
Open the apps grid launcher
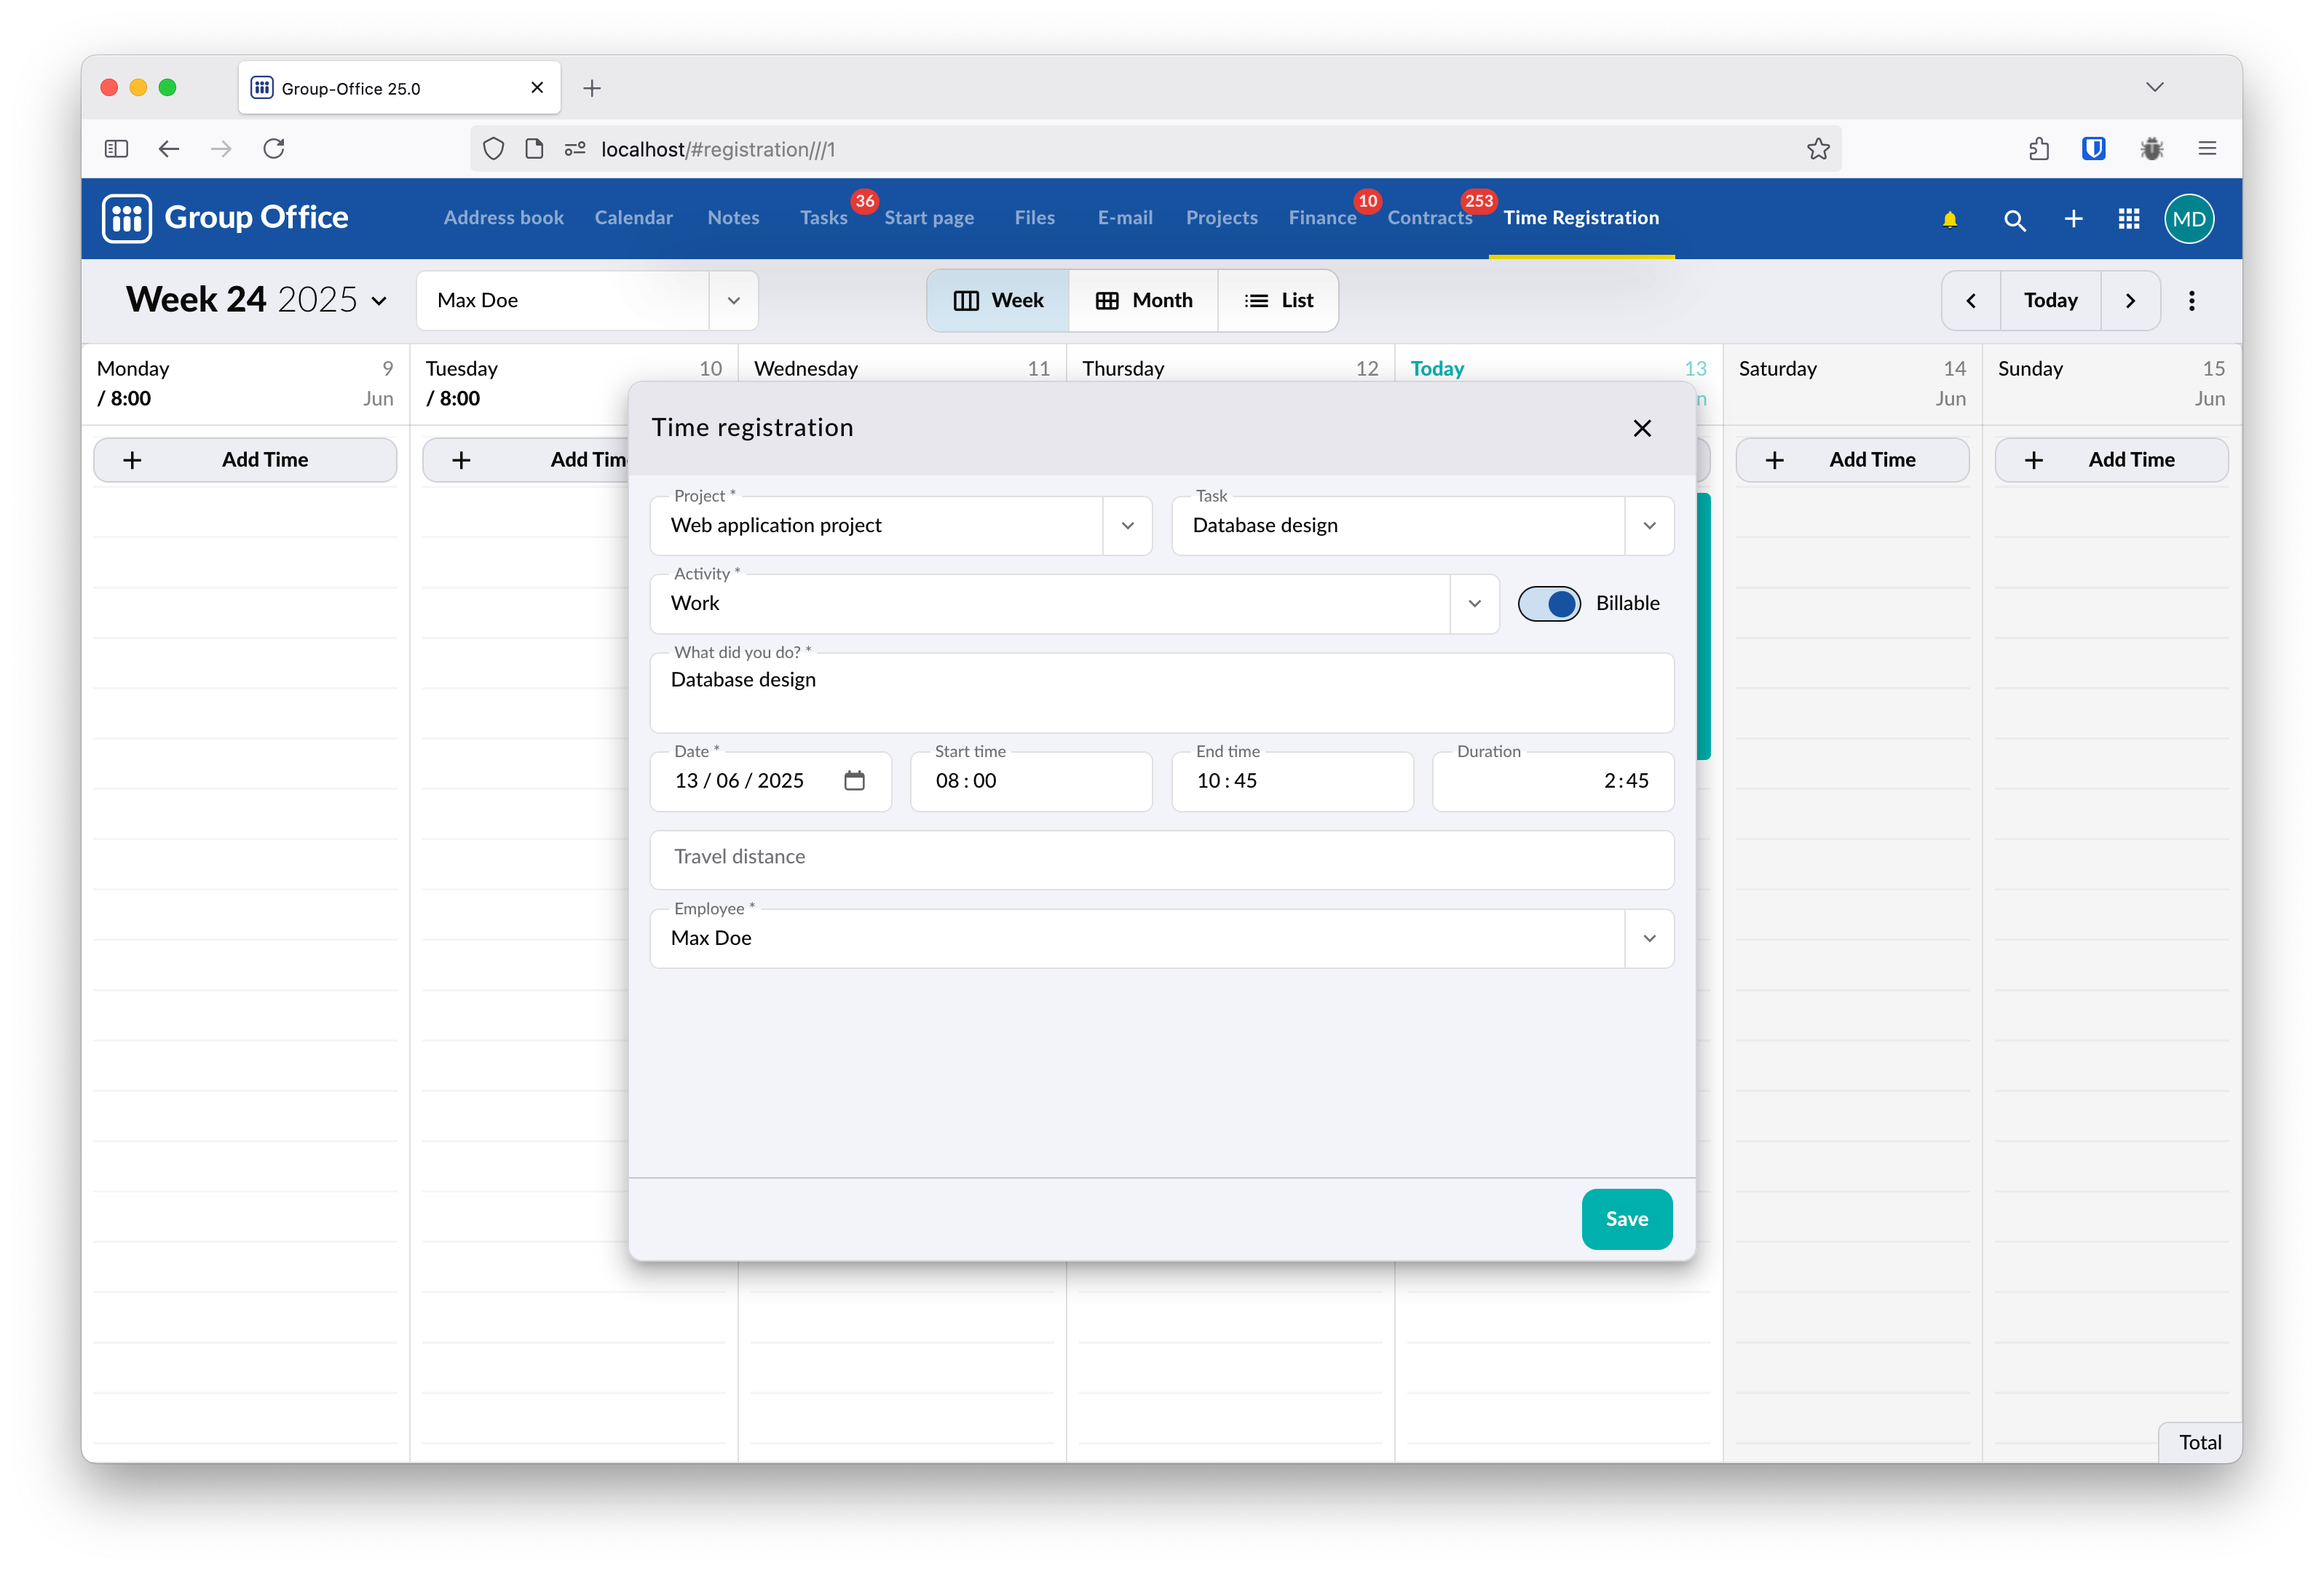2129,219
